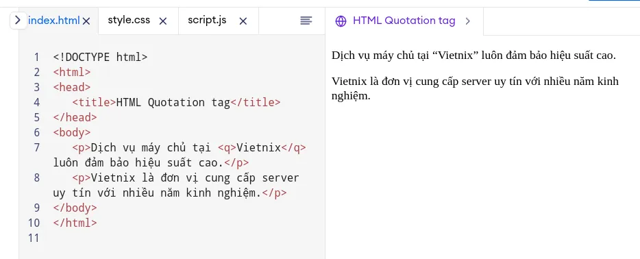Switch to the index.html tab
The height and width of the screenshot is (259, 640).
pos(54,21)
